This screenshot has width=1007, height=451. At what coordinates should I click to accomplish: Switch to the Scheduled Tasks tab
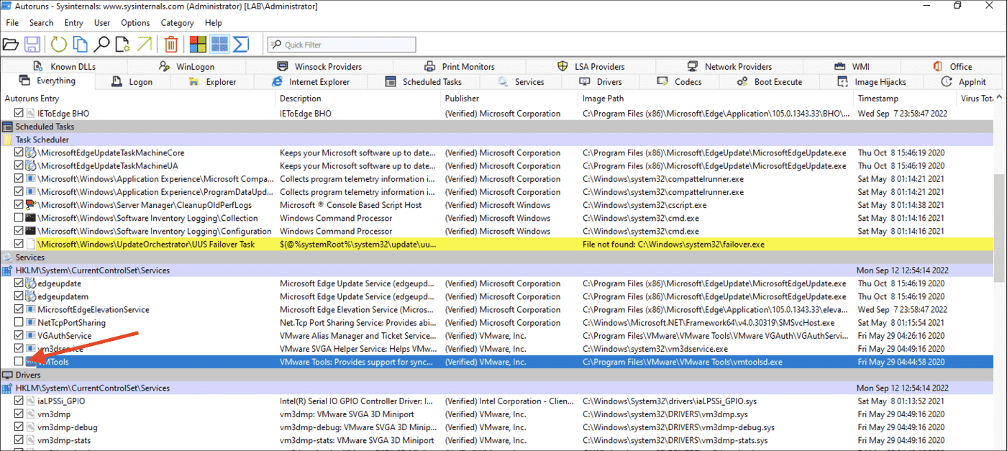pyautogui.click(x=424, y=81)
